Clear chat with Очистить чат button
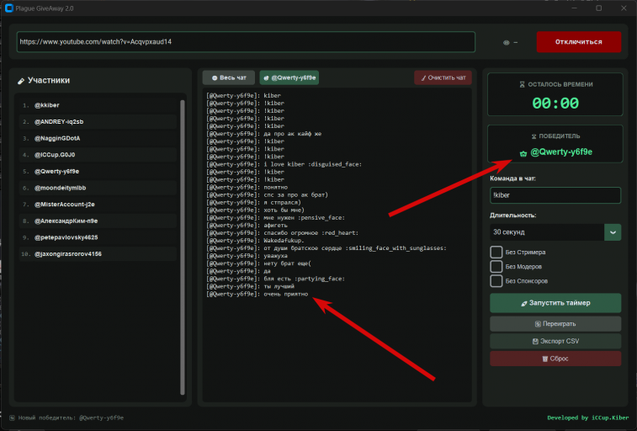The image size is (637, 431). point(443,77)
